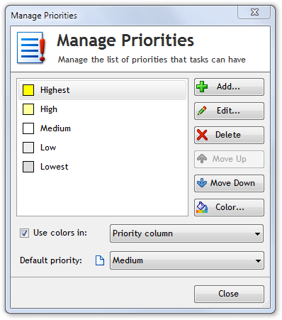Screen dimensions: 282x320
Task: Select the Lowest priority in list
Action: click(x=102, y=167)
